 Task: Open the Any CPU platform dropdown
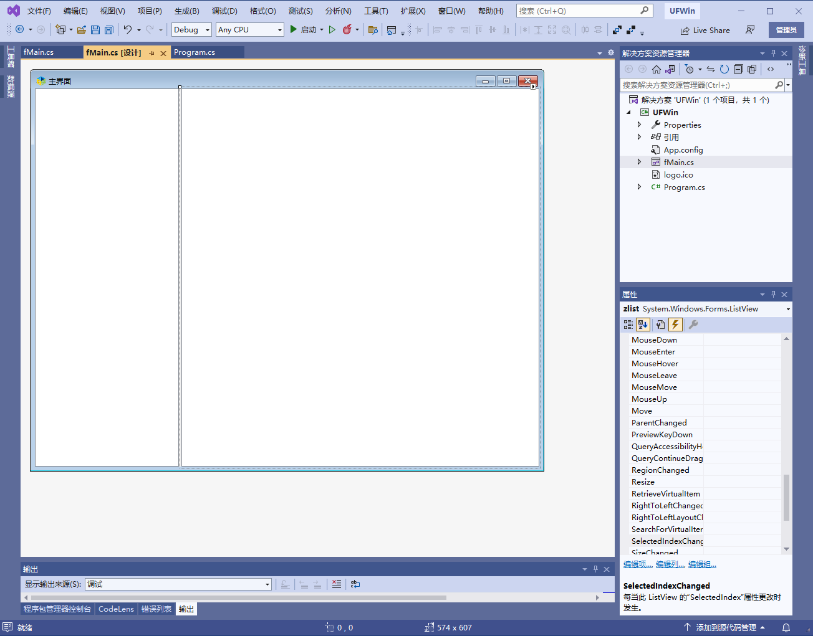click(250, 30)
